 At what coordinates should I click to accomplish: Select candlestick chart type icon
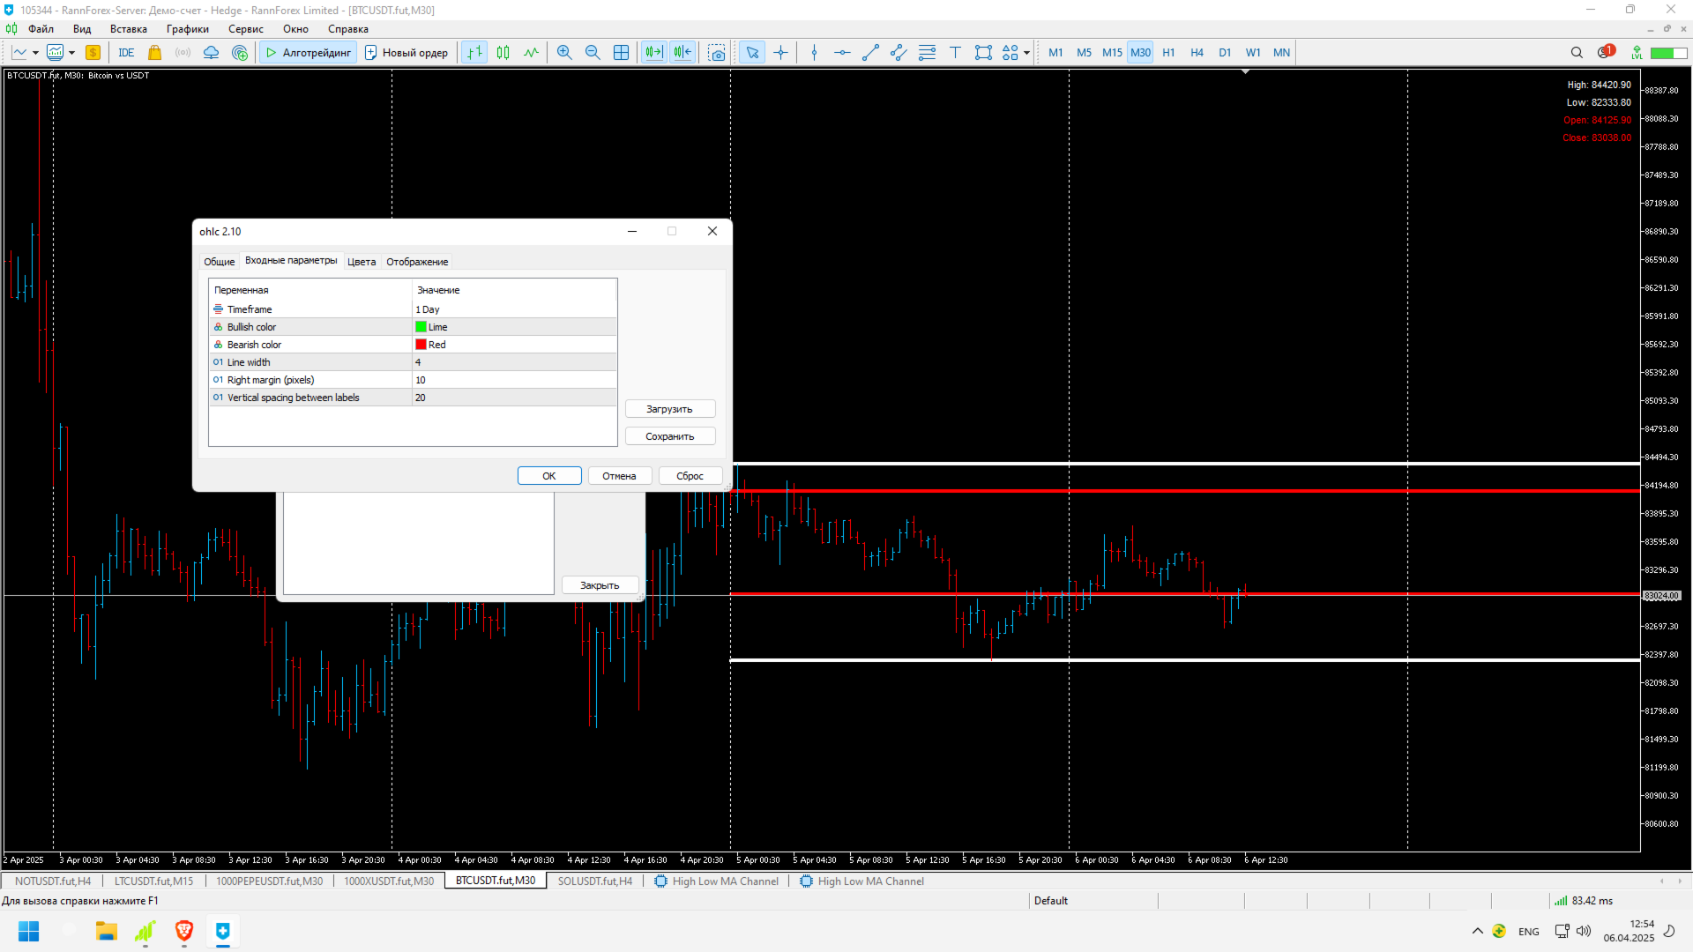503,53
